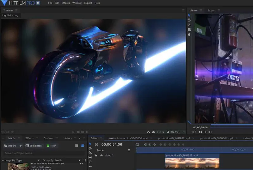Open the Window menu
Image resolution: width=253 pixels, height=170 pixels.
(x=77, y=3)
